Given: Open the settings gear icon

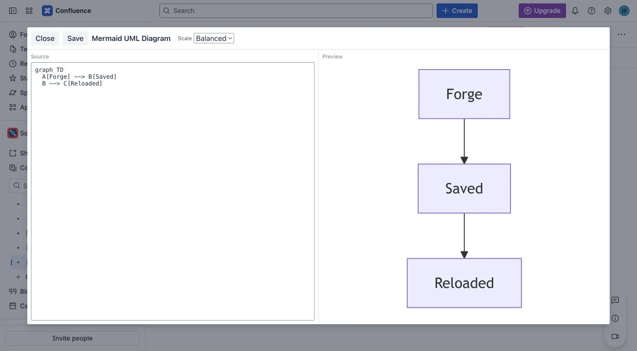Looking at the screenshot, I should [x=608, y=10].
